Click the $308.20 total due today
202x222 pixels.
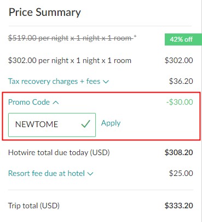(179, 152)
